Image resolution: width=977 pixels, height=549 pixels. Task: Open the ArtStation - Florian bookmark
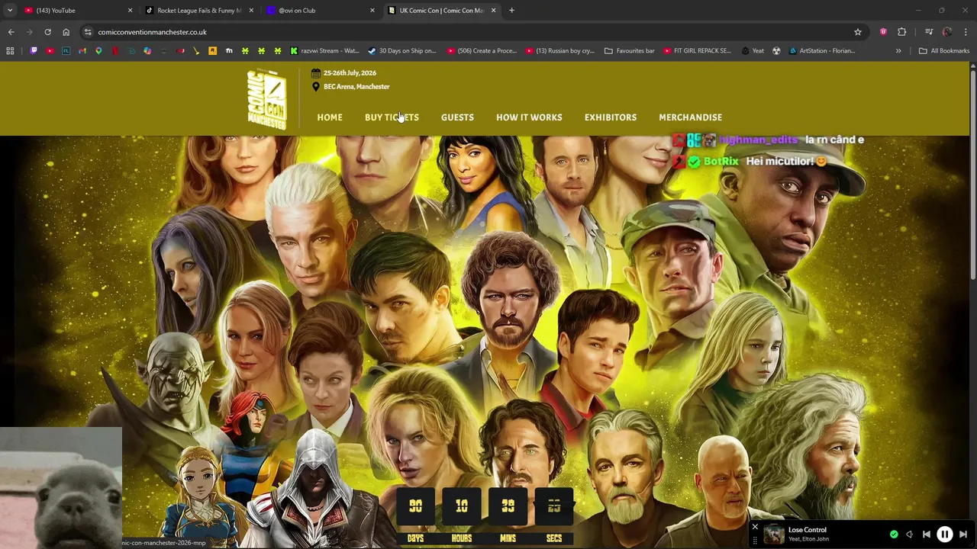tap(822, 51)
